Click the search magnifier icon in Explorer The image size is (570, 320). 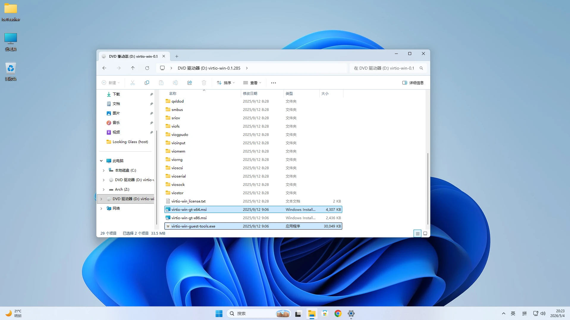point(421,68)
